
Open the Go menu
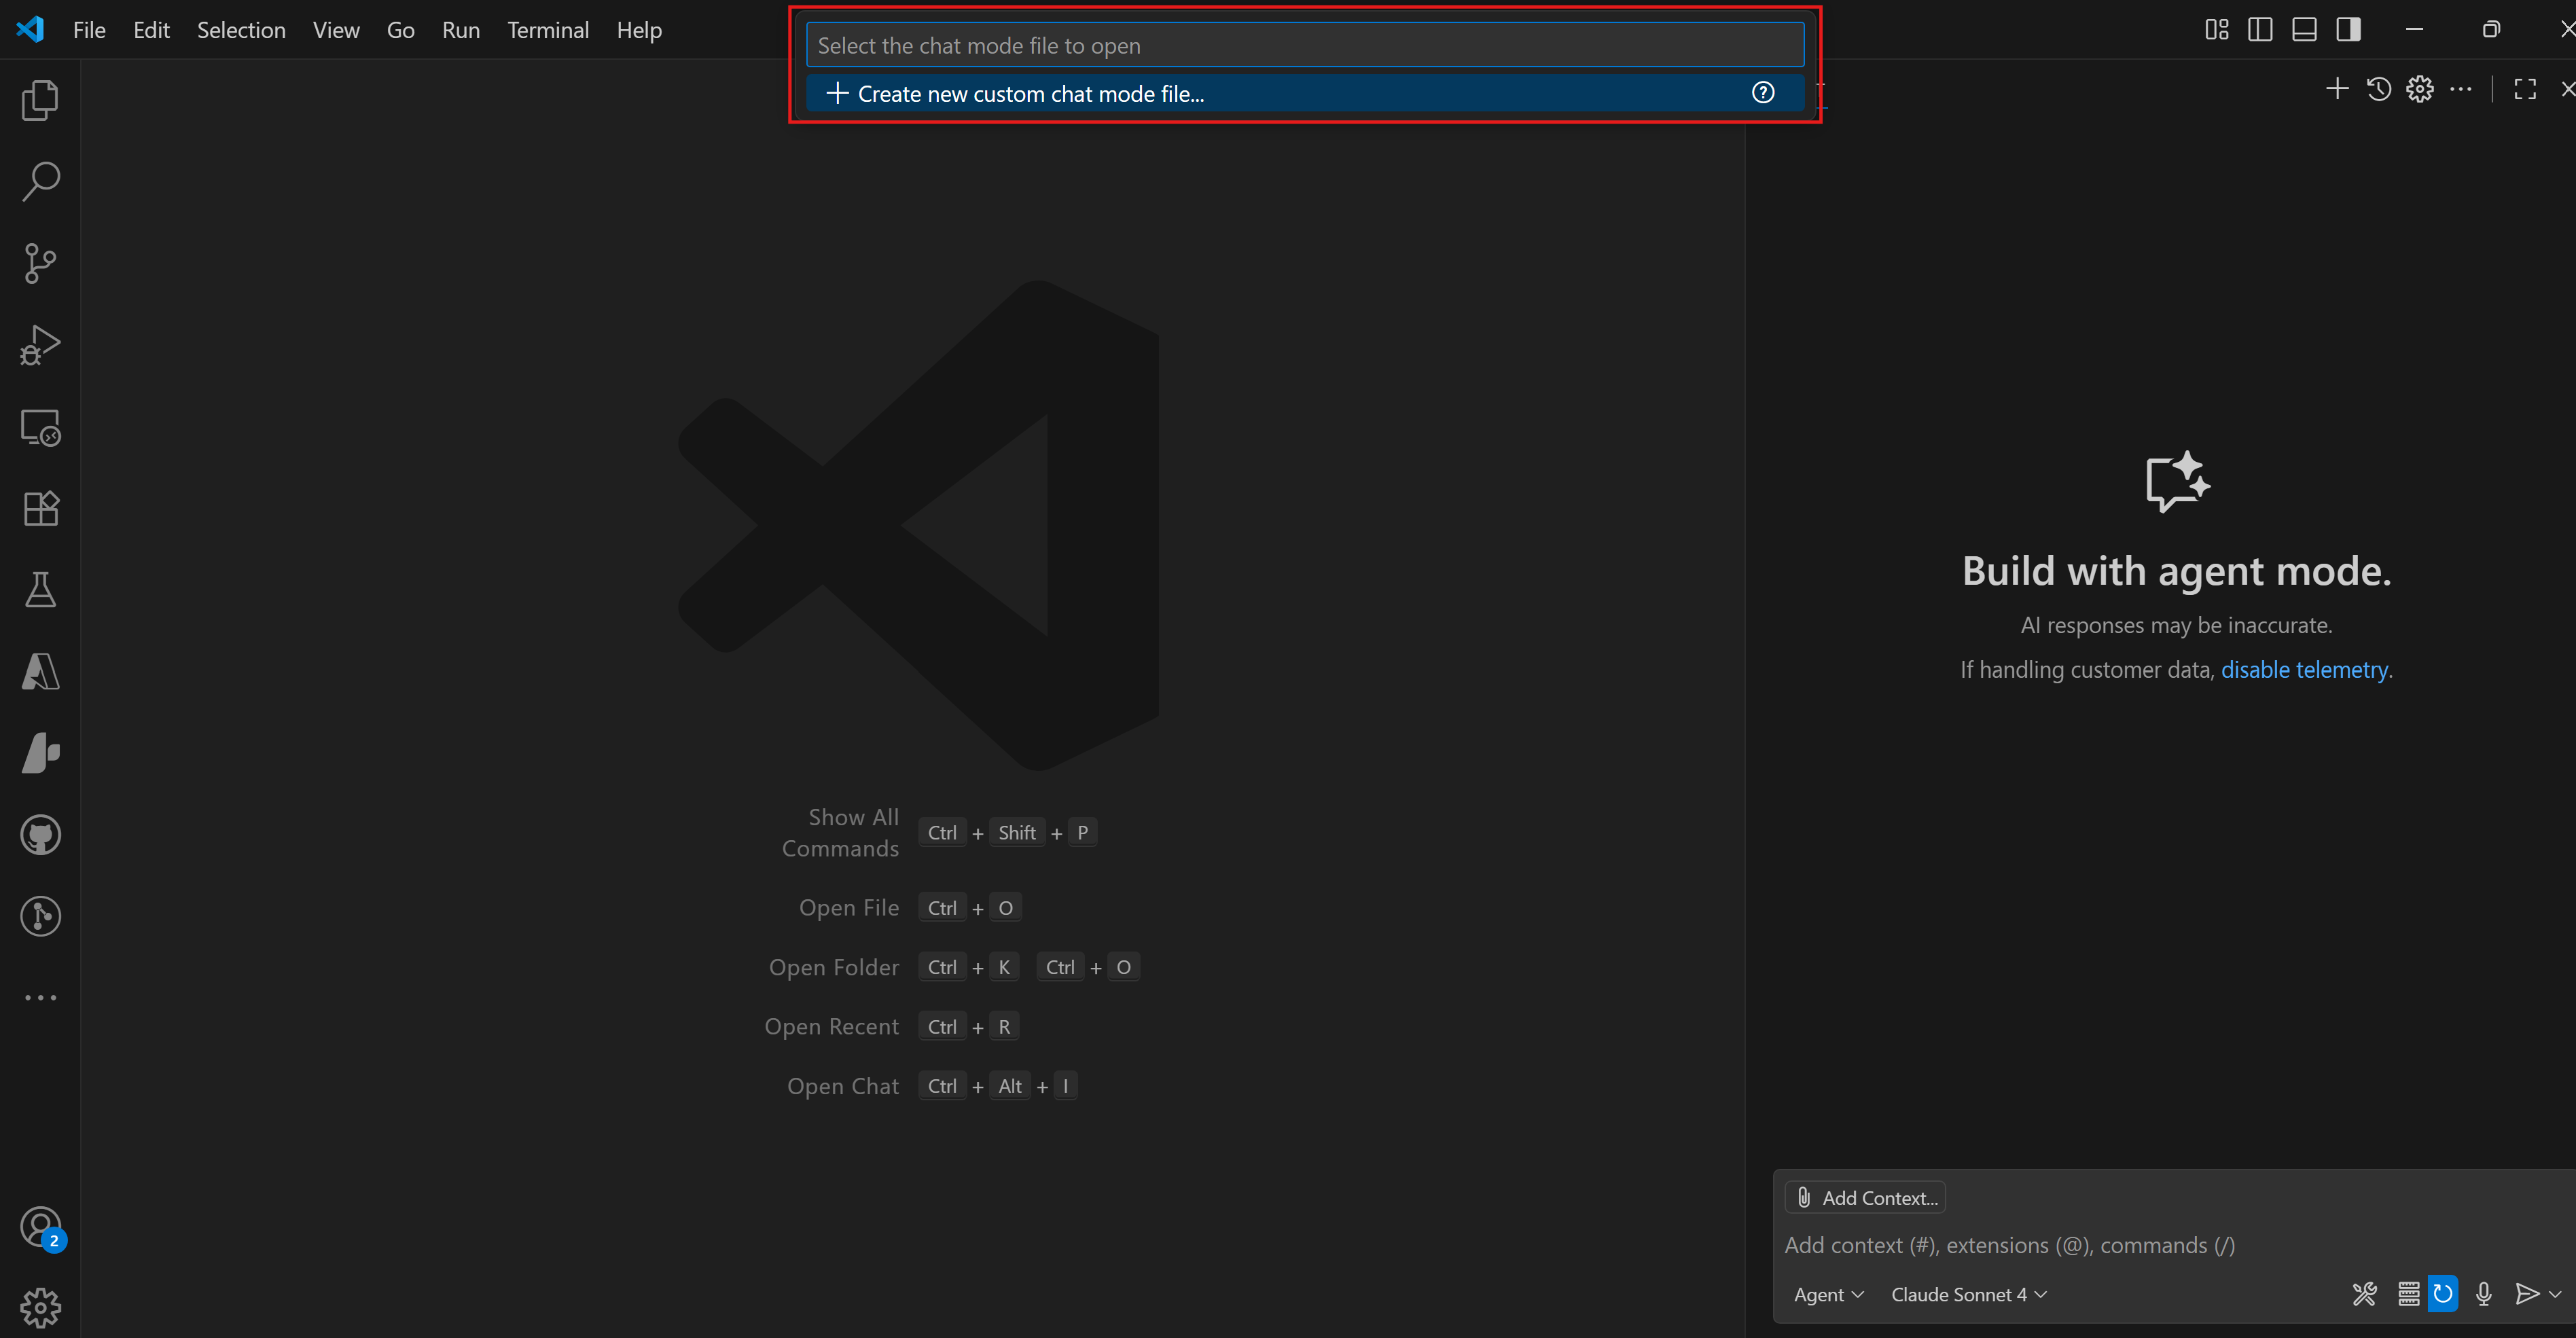400,30
